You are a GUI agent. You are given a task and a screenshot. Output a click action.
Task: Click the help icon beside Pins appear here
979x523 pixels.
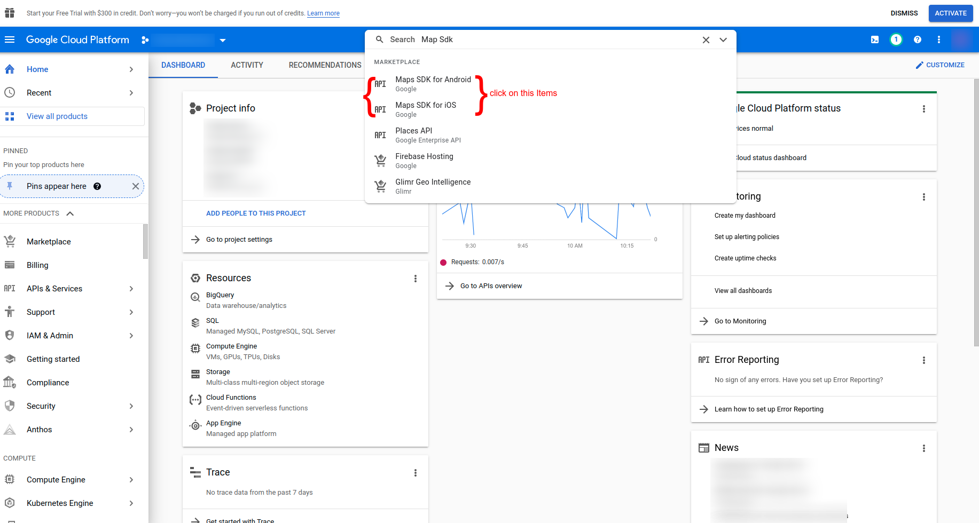pos(97,186)
